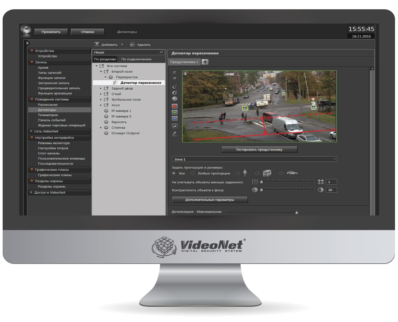Open the Зона 1 dropdown
398x322 pixels.
pos(254,159)
